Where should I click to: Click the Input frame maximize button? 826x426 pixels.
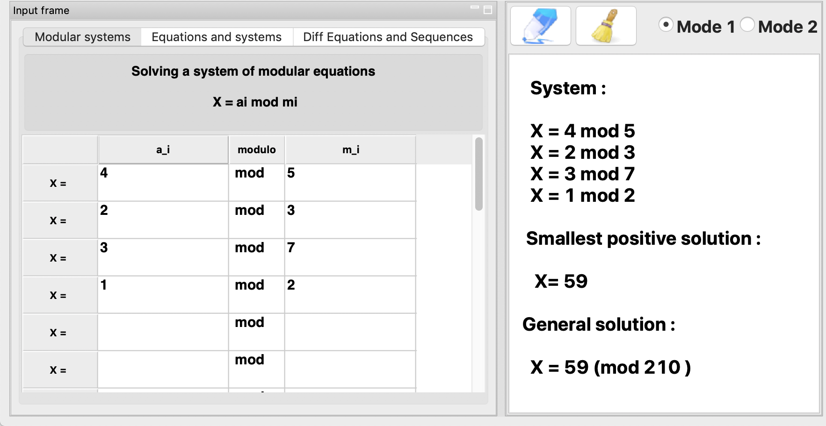coord(488,10)
